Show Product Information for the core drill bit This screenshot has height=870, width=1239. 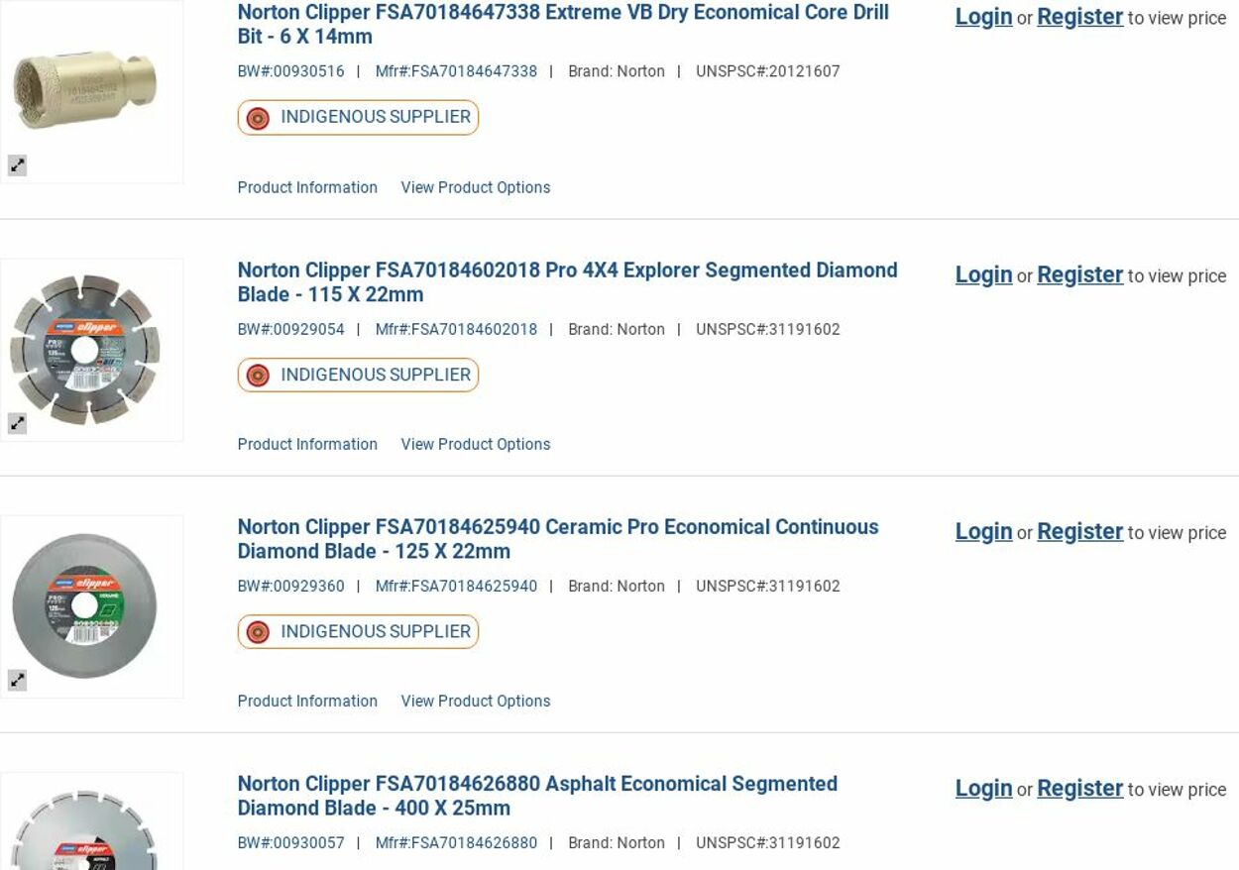click(307, 188)
